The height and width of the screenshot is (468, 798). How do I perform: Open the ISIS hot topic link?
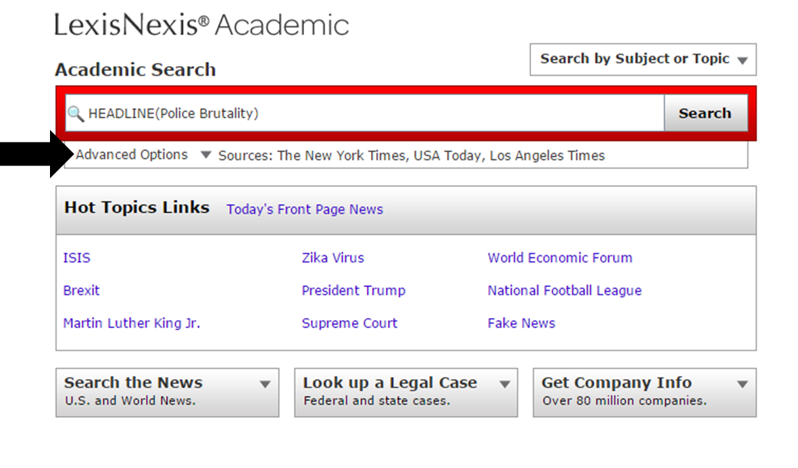click(77, 258)
